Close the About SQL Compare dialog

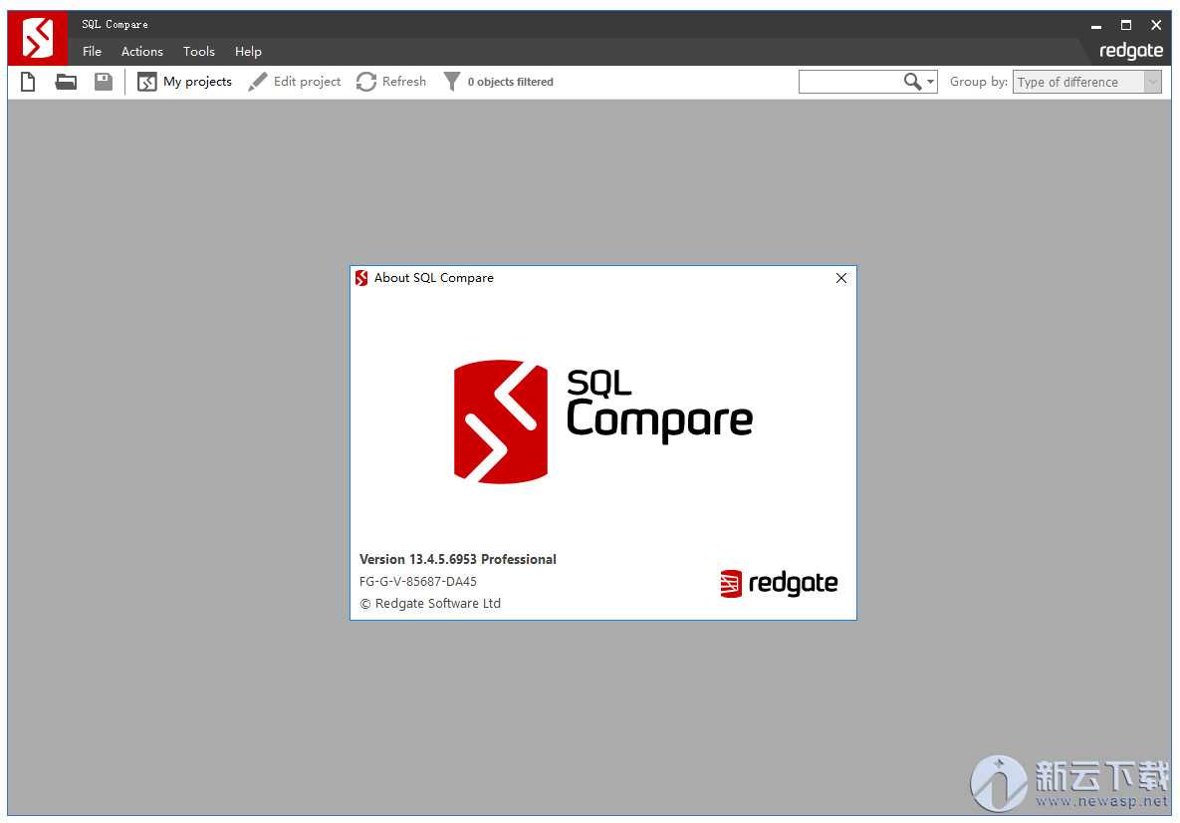pos(841,278)
